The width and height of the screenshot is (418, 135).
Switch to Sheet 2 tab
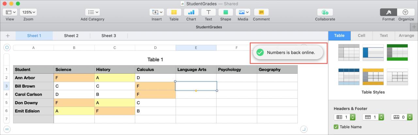pyautogui.click(x=71, y=36)
